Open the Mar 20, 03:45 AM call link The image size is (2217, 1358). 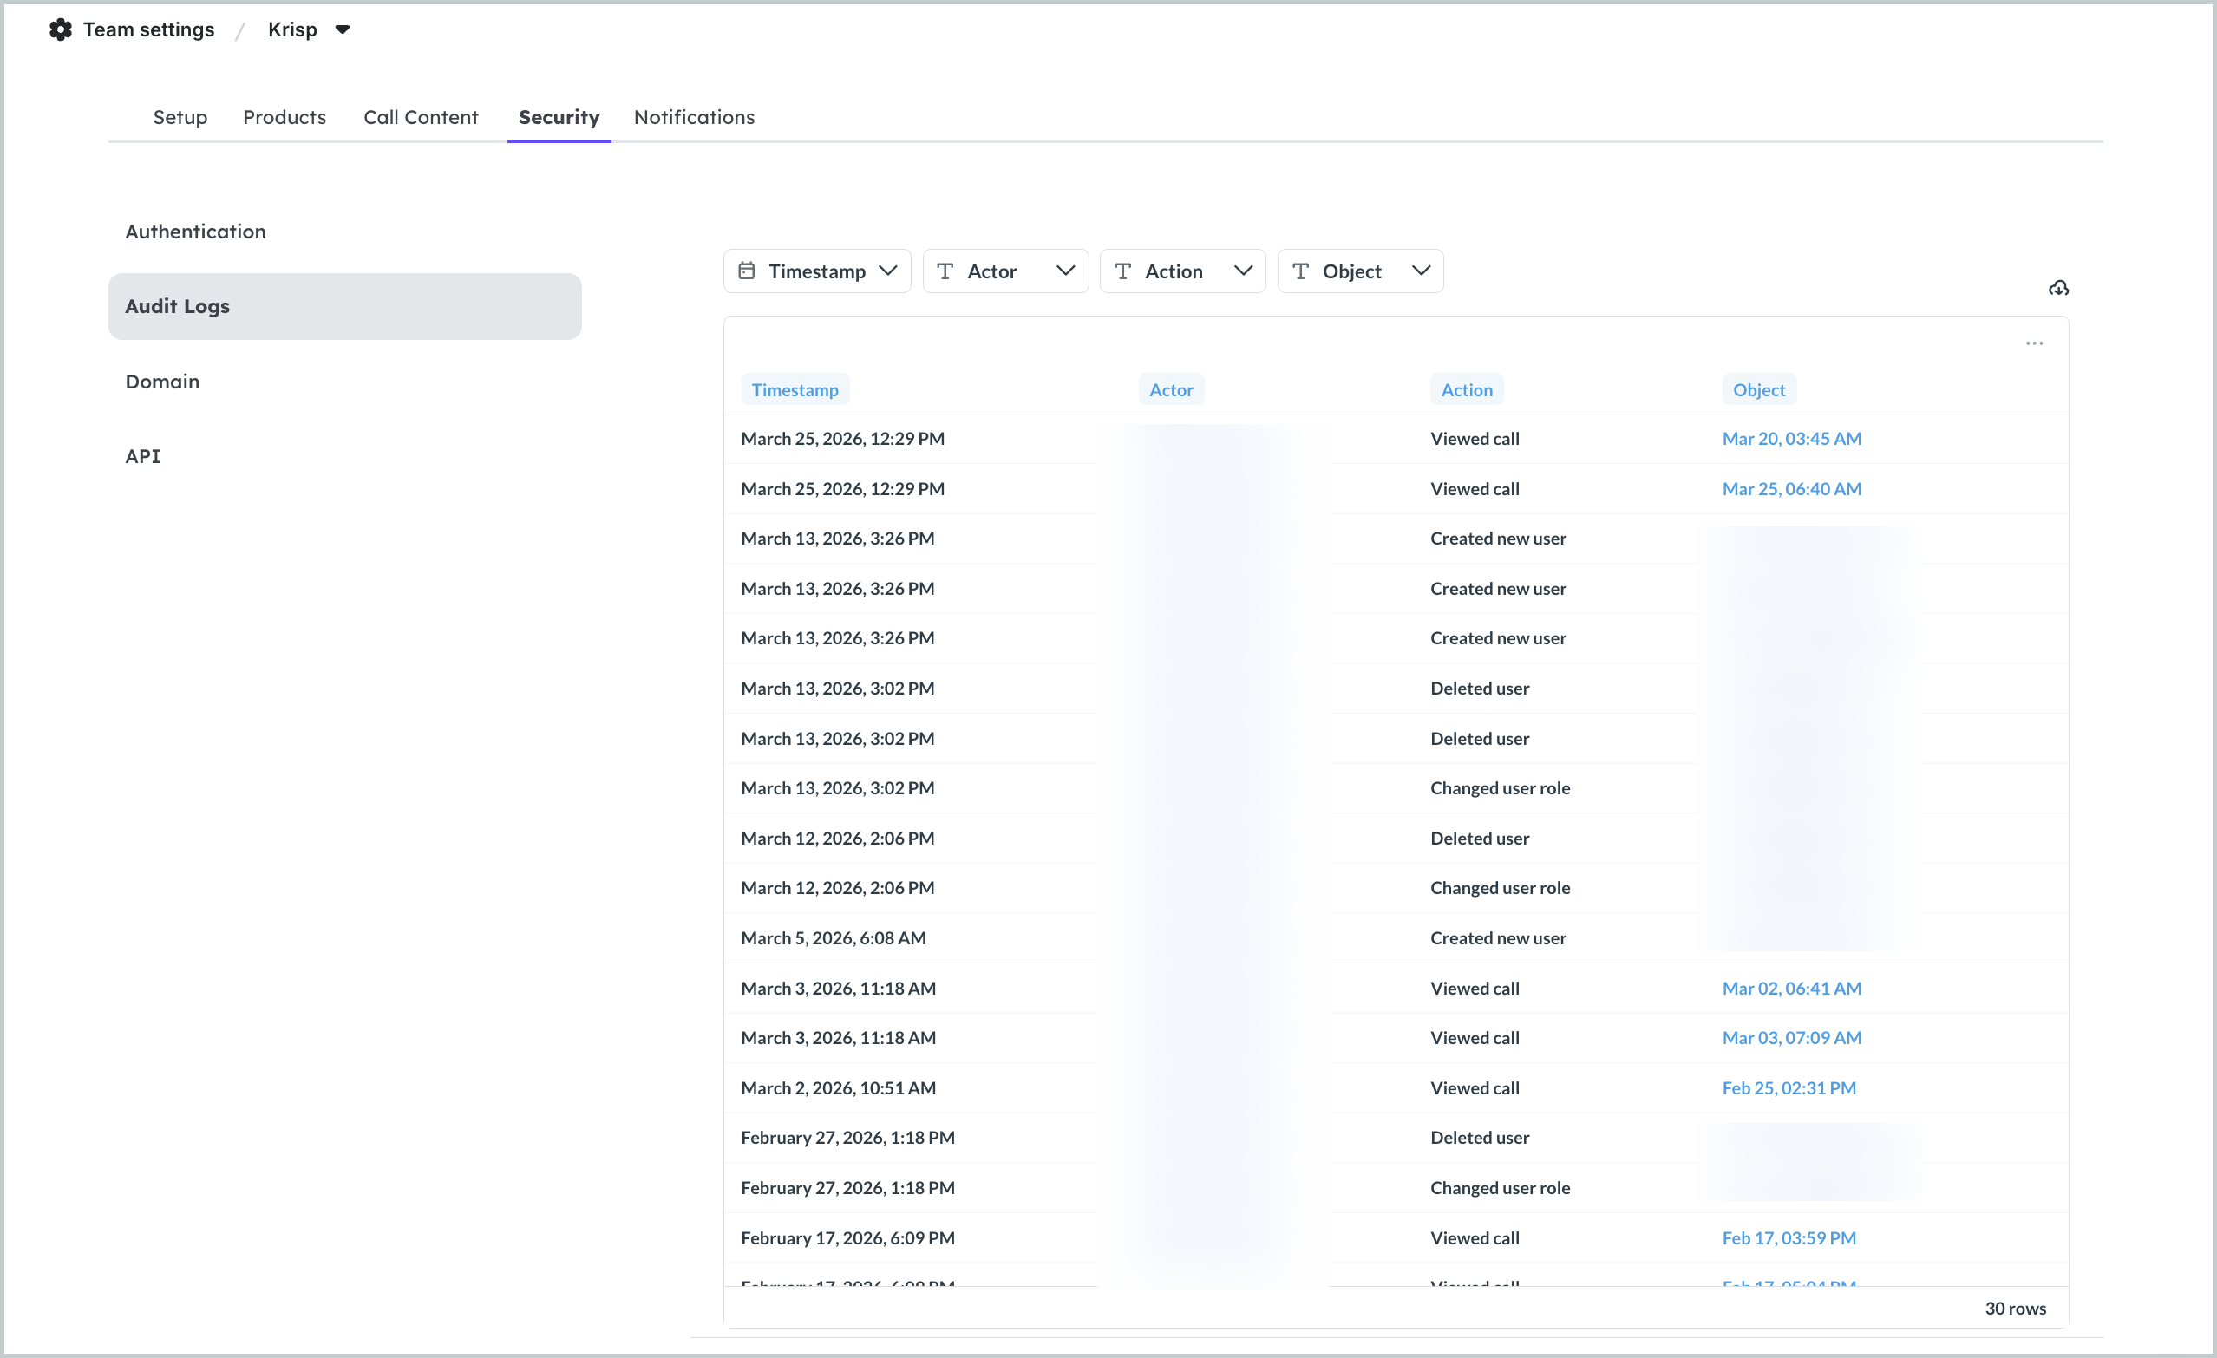[1790, 439]
